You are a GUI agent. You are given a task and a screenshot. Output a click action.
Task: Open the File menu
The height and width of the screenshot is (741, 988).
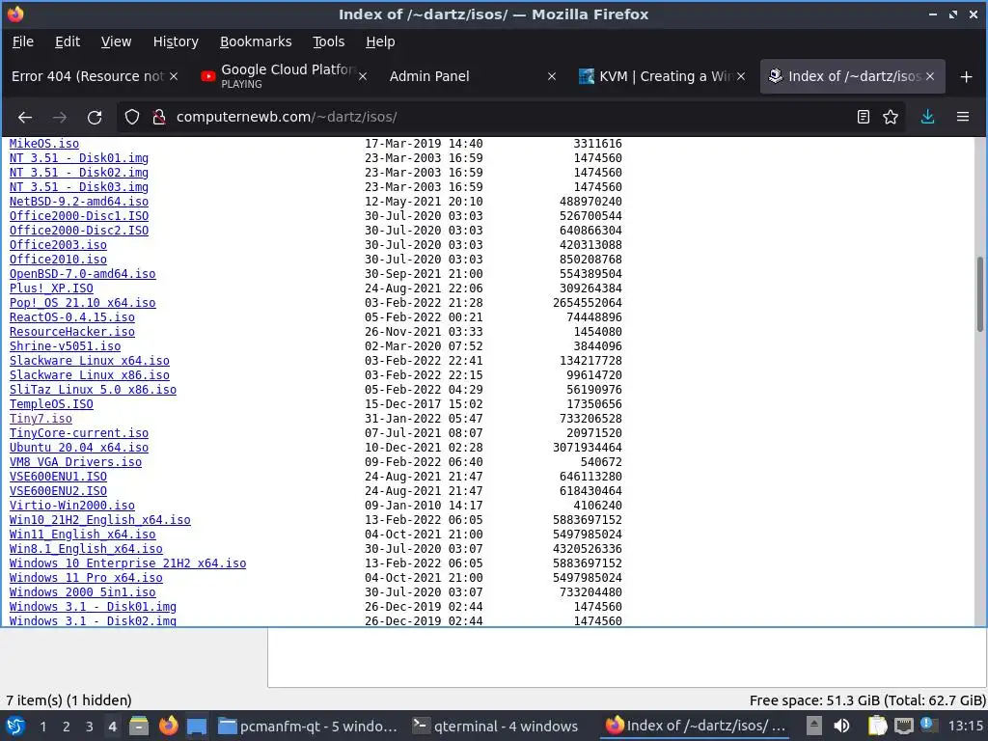point(23,41)
